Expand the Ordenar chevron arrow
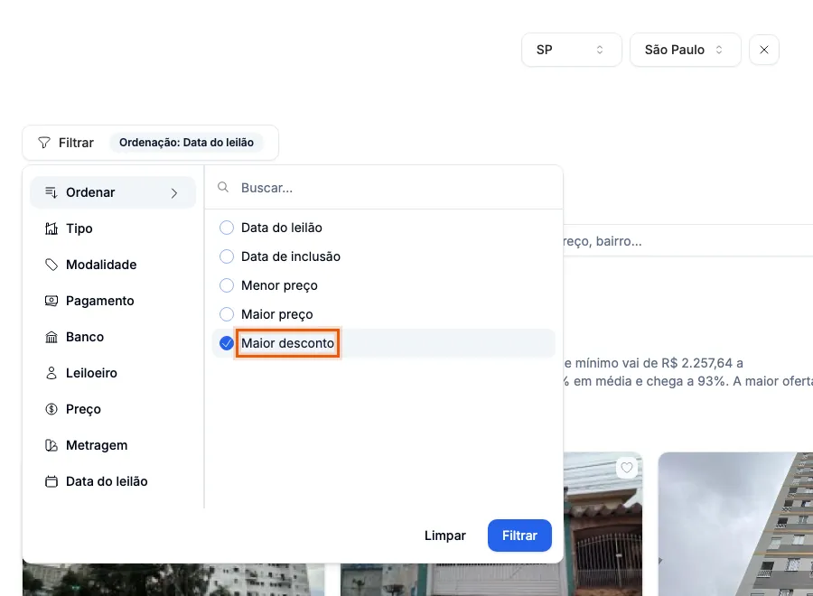Image resolution: width=813 pixels, height=596 pixels. (x=174, y=192)
